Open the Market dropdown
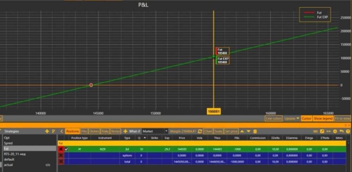This screenshot has width=352, height=172. [155, 131]
